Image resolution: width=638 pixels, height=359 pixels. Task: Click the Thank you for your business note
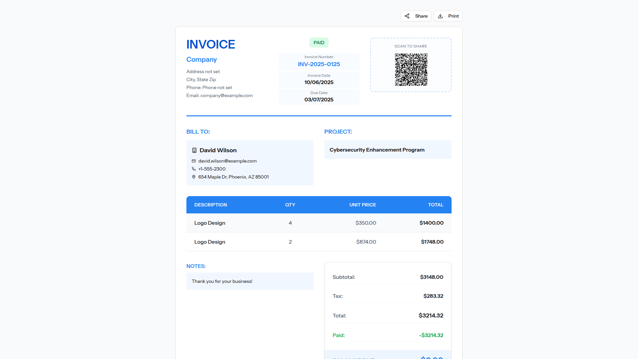(x=222, y=281)
